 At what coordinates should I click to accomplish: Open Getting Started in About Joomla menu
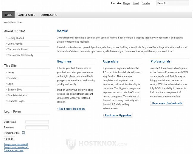tap(15, 38)
